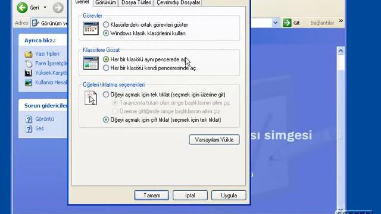381x214 pixels.
Task: Click the Görevler section window icon
Action: [x=91, y=29]
